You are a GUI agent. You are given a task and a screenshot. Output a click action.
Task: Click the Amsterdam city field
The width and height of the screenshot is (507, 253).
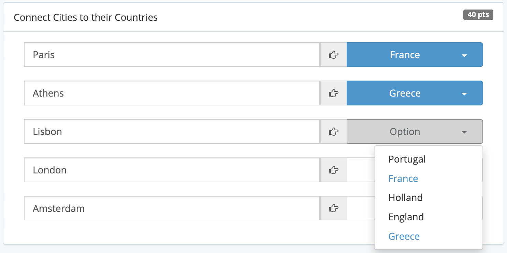(172, 208)
